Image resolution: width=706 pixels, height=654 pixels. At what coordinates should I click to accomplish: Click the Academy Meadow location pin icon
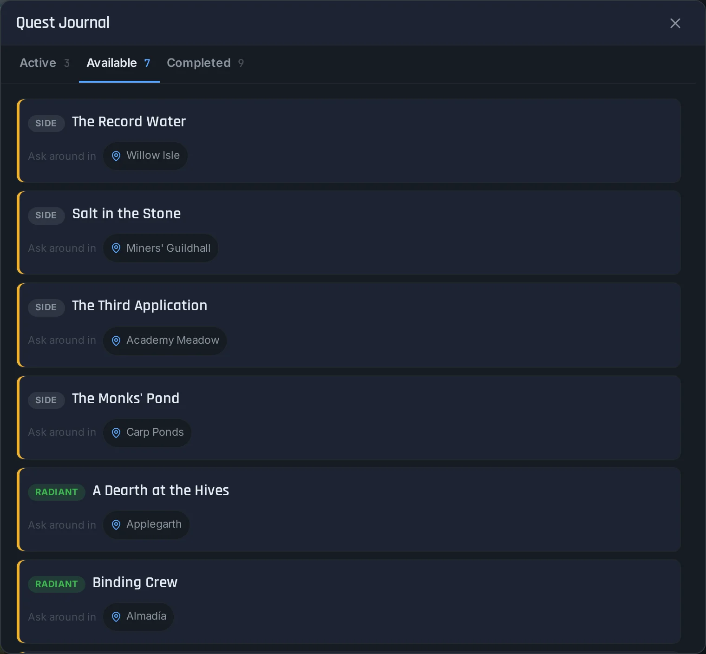(x=116, y=340)
